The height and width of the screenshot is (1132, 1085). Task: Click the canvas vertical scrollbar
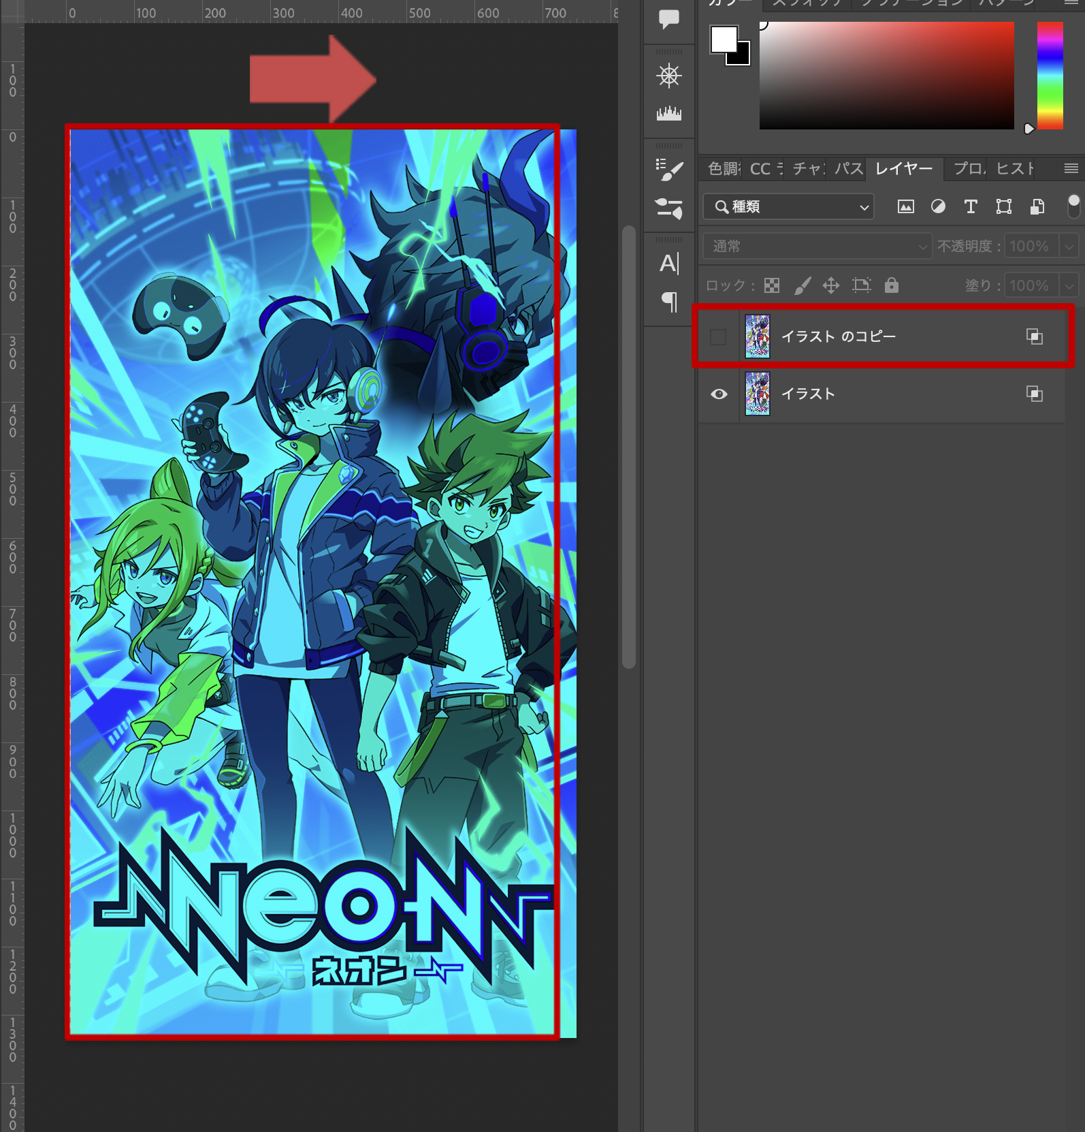point(629,446)
